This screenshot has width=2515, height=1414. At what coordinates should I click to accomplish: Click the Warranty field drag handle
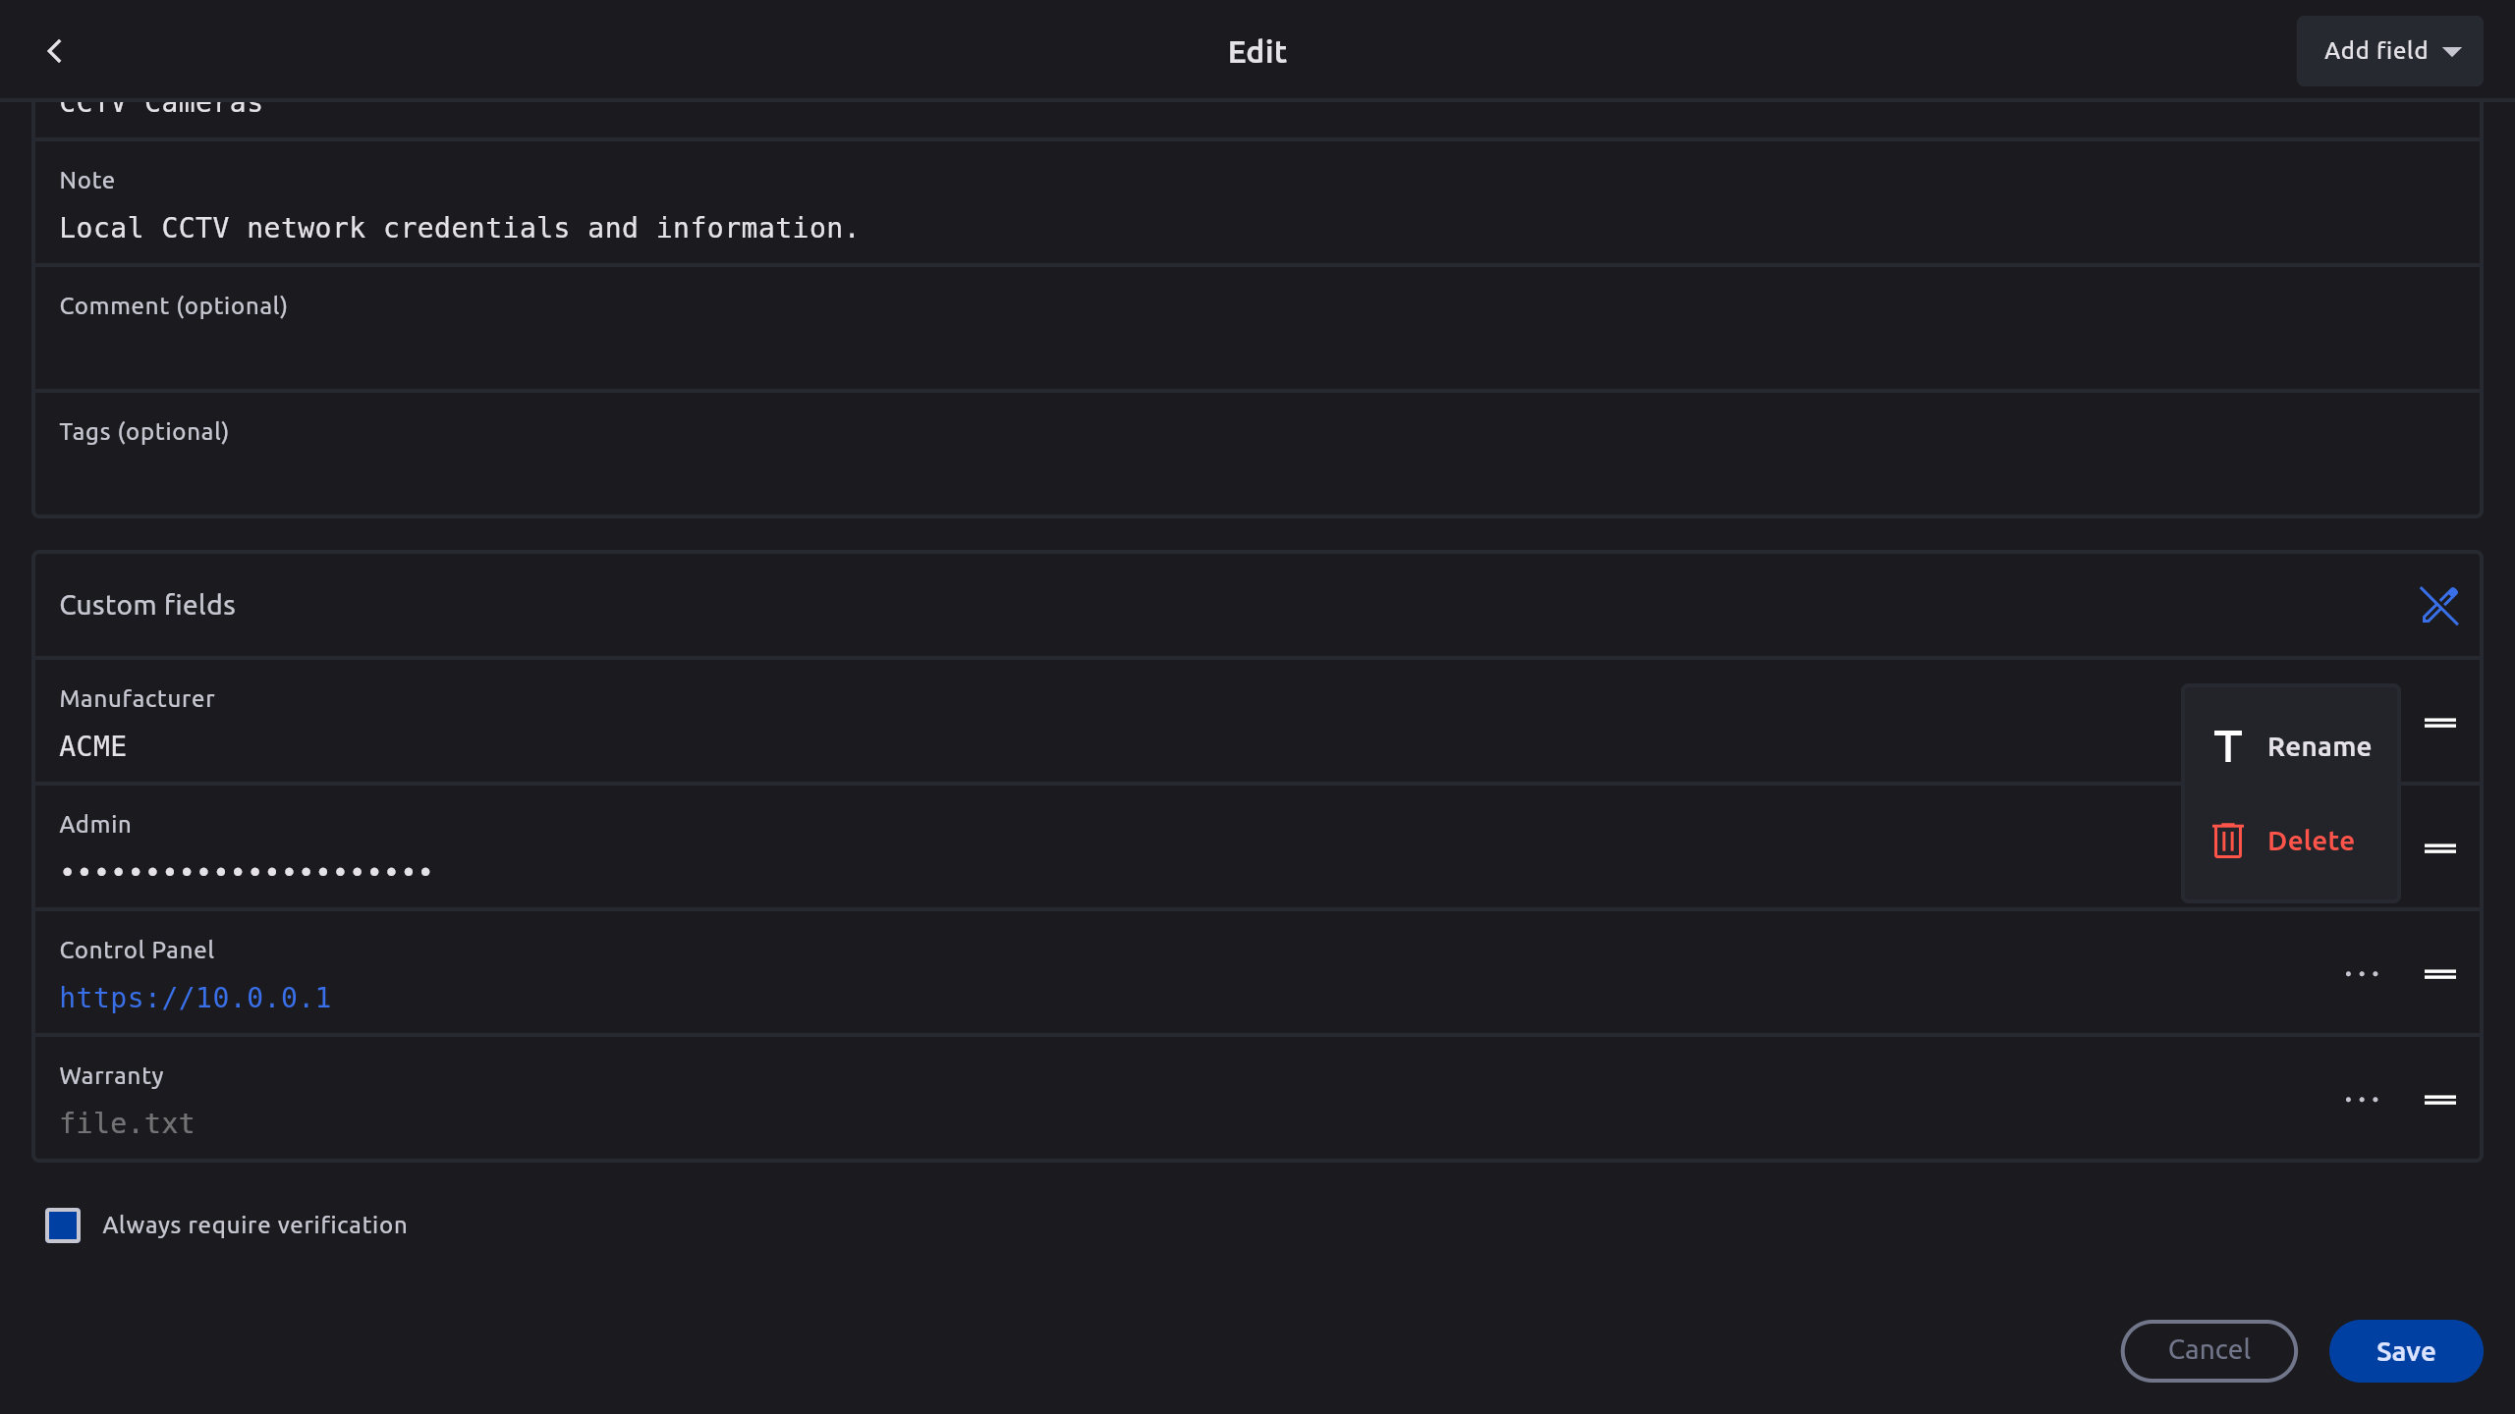click(x=2439, y=1100)
